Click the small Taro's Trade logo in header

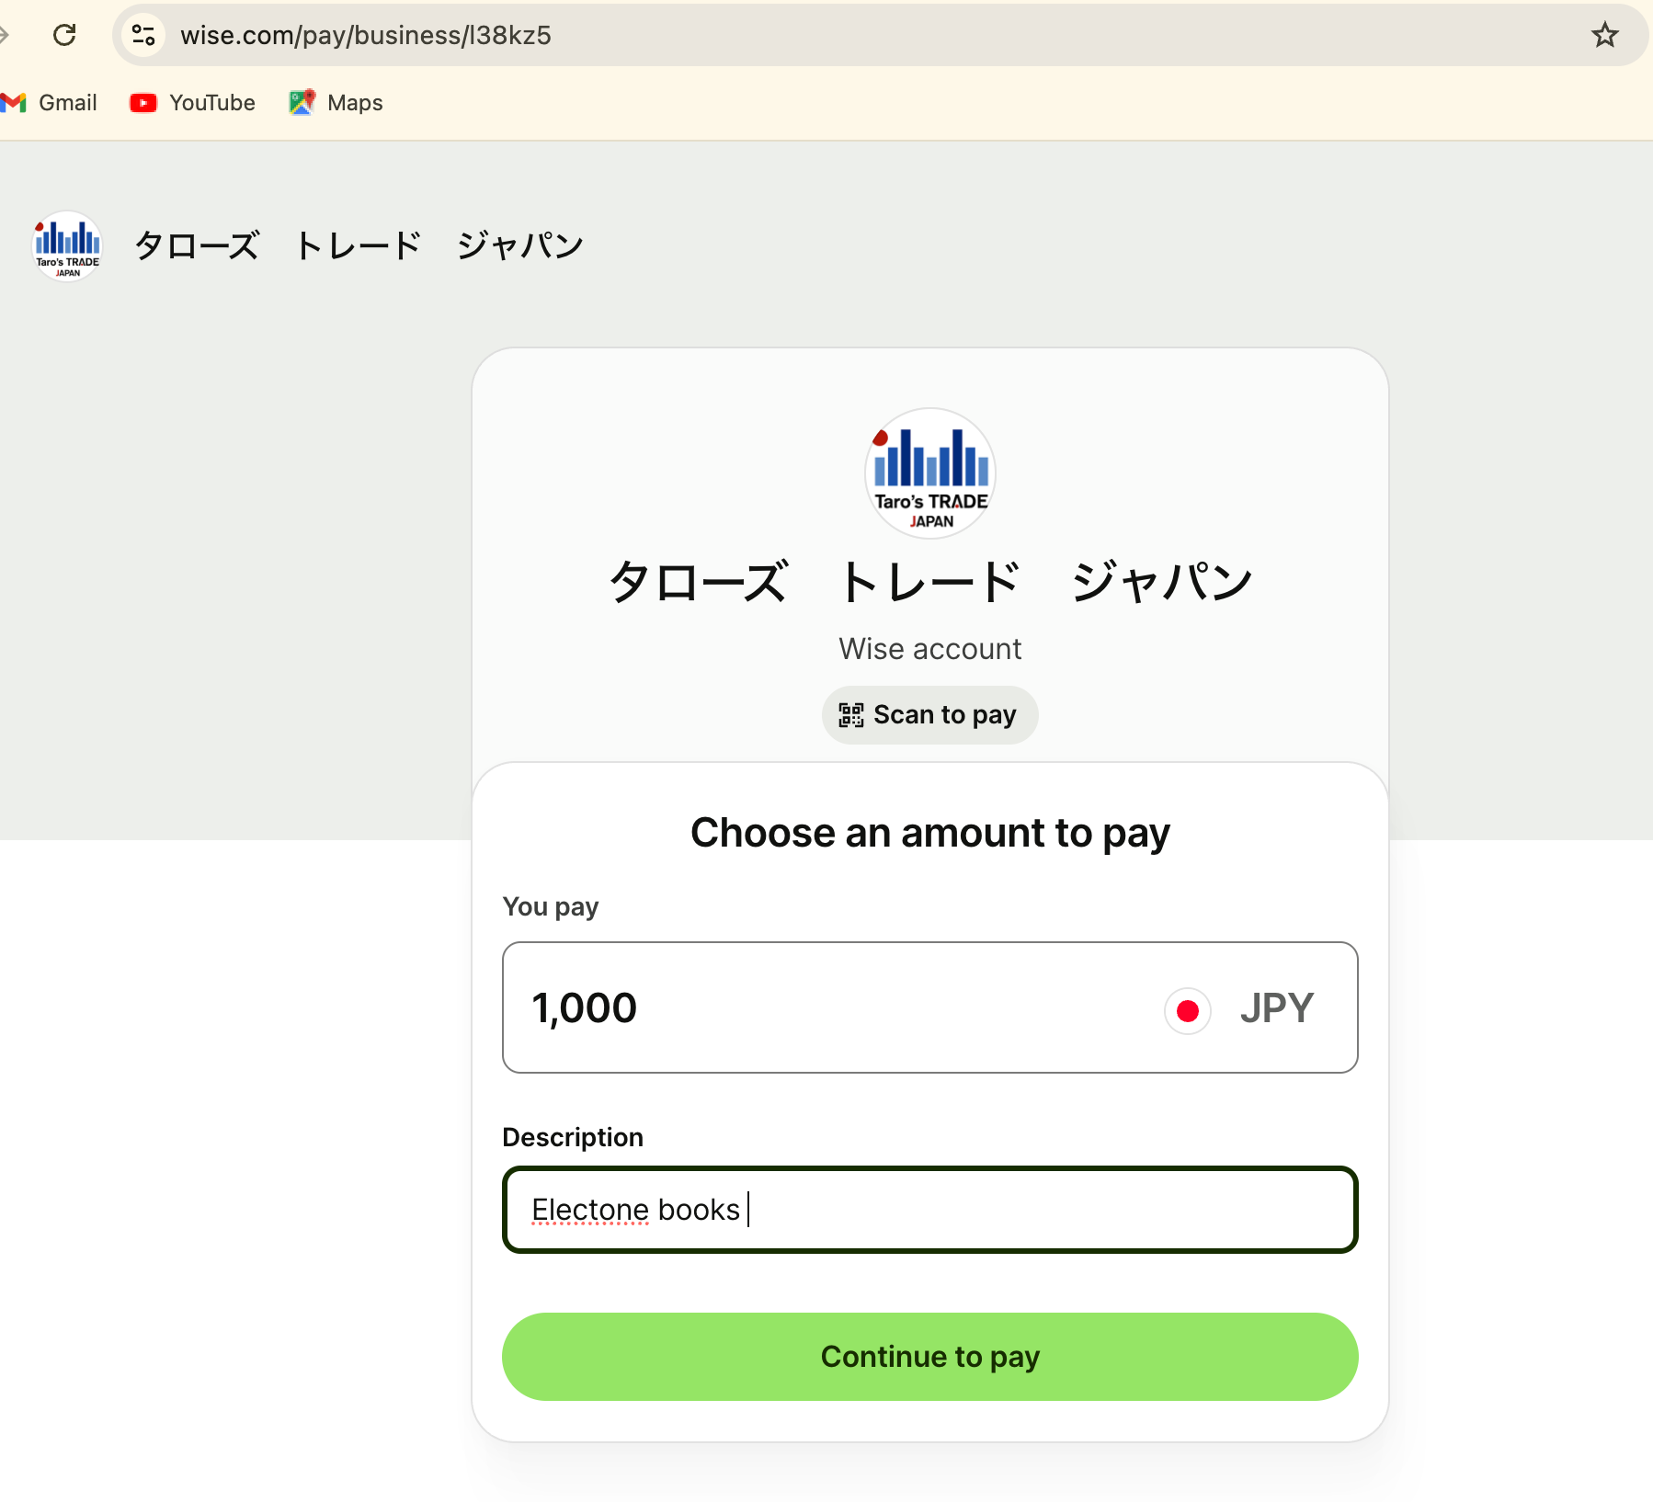coord(67,245)
